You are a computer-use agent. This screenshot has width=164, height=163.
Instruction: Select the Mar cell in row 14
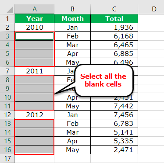pos(72,132)
